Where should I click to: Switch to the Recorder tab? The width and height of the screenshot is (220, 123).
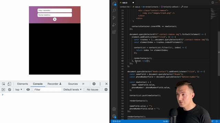pos(54,84)
